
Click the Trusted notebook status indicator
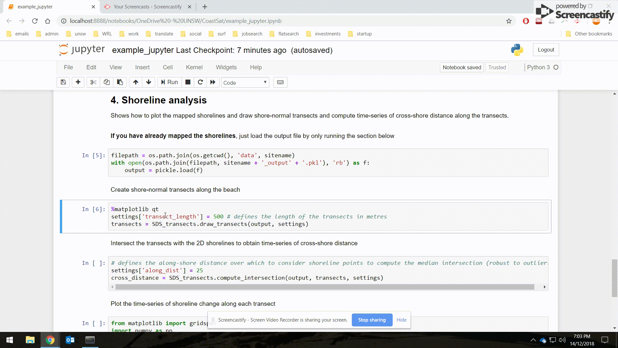497,67
